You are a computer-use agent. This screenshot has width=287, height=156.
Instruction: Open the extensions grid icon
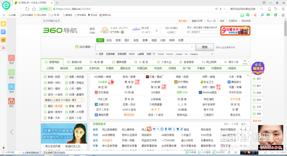point(283,15)
